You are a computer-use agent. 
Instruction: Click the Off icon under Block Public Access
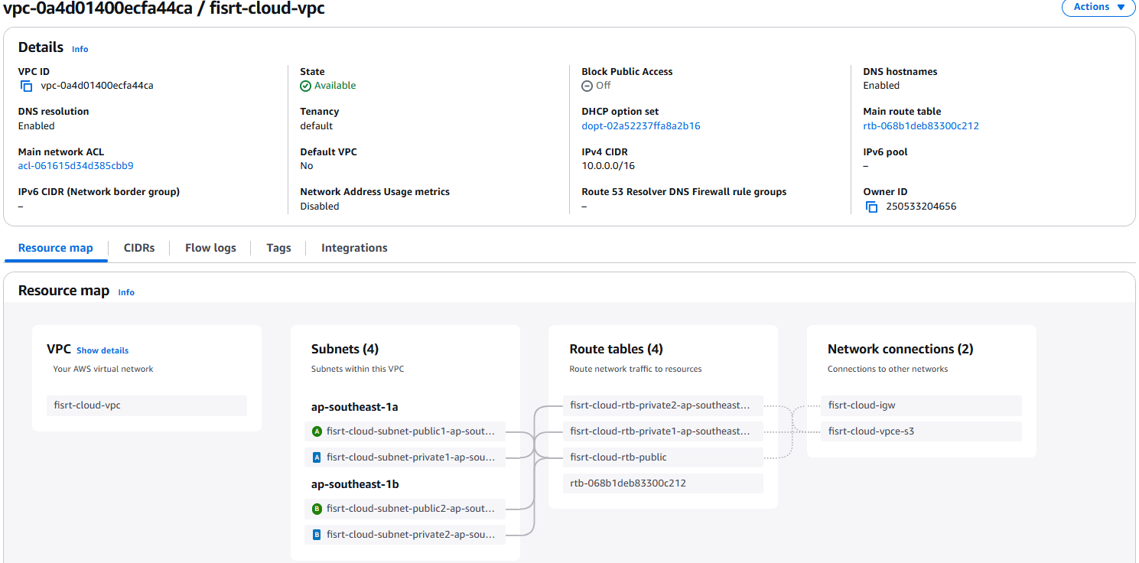586,86
